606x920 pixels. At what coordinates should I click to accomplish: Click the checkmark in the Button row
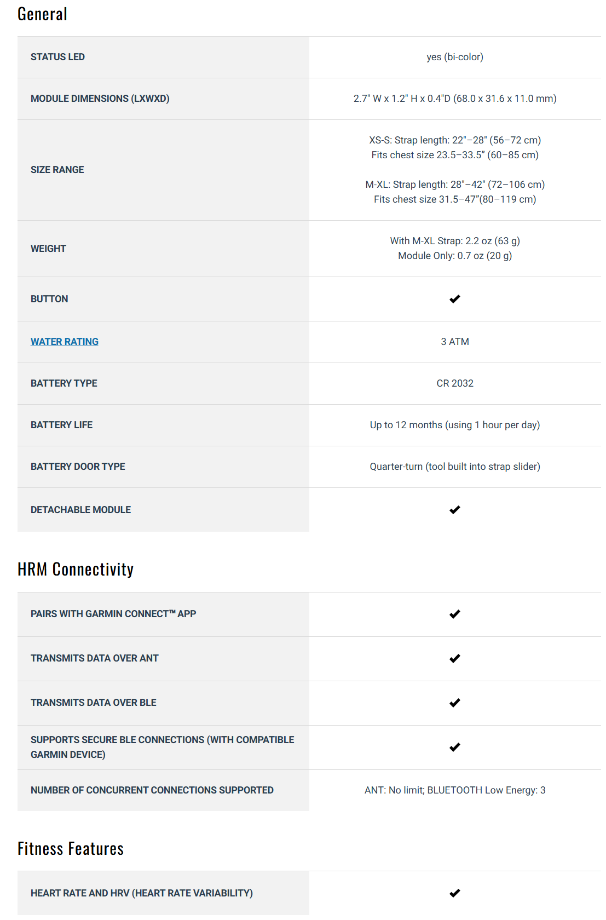coord(454,299)
